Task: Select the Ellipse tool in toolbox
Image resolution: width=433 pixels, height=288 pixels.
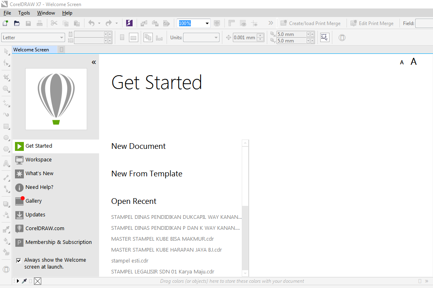Action: pyautogui.click(x=6, y=138)
